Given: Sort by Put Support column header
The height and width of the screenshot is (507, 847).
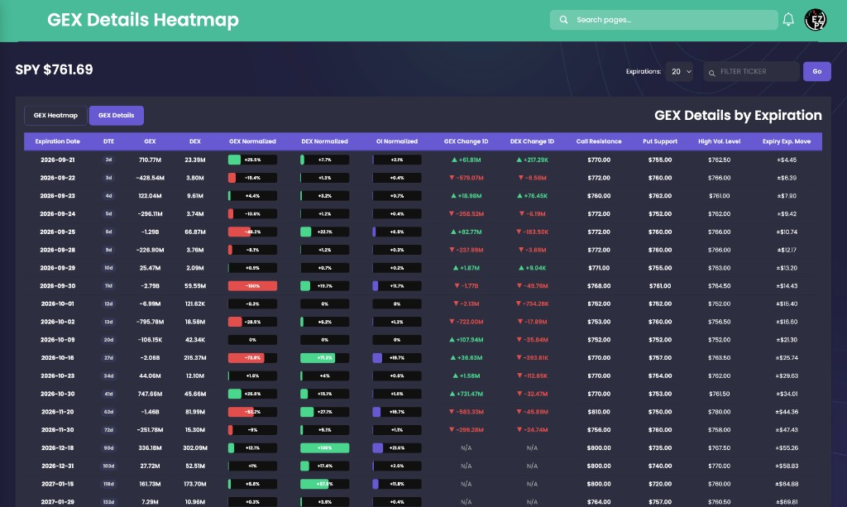Looking at the screenshot, I should 660,141.
